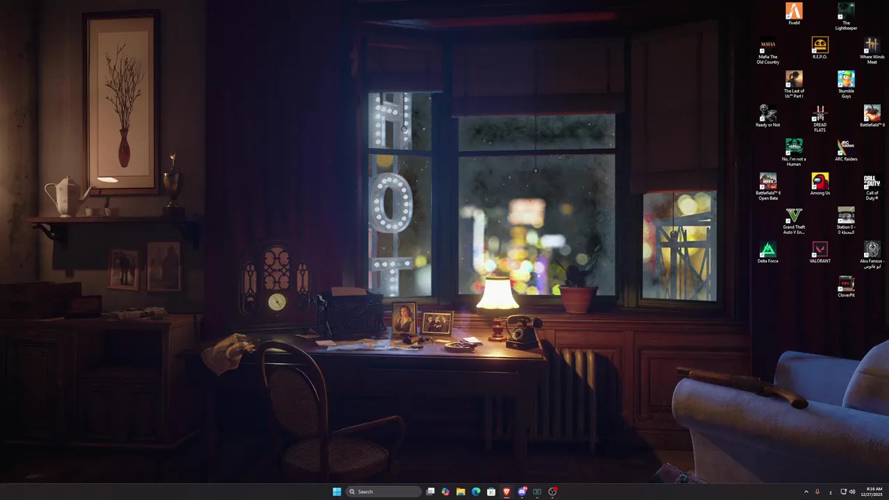Select No, I'm not a Human shortcut
The image size is (889, 500).
click(x=794, y=153)
